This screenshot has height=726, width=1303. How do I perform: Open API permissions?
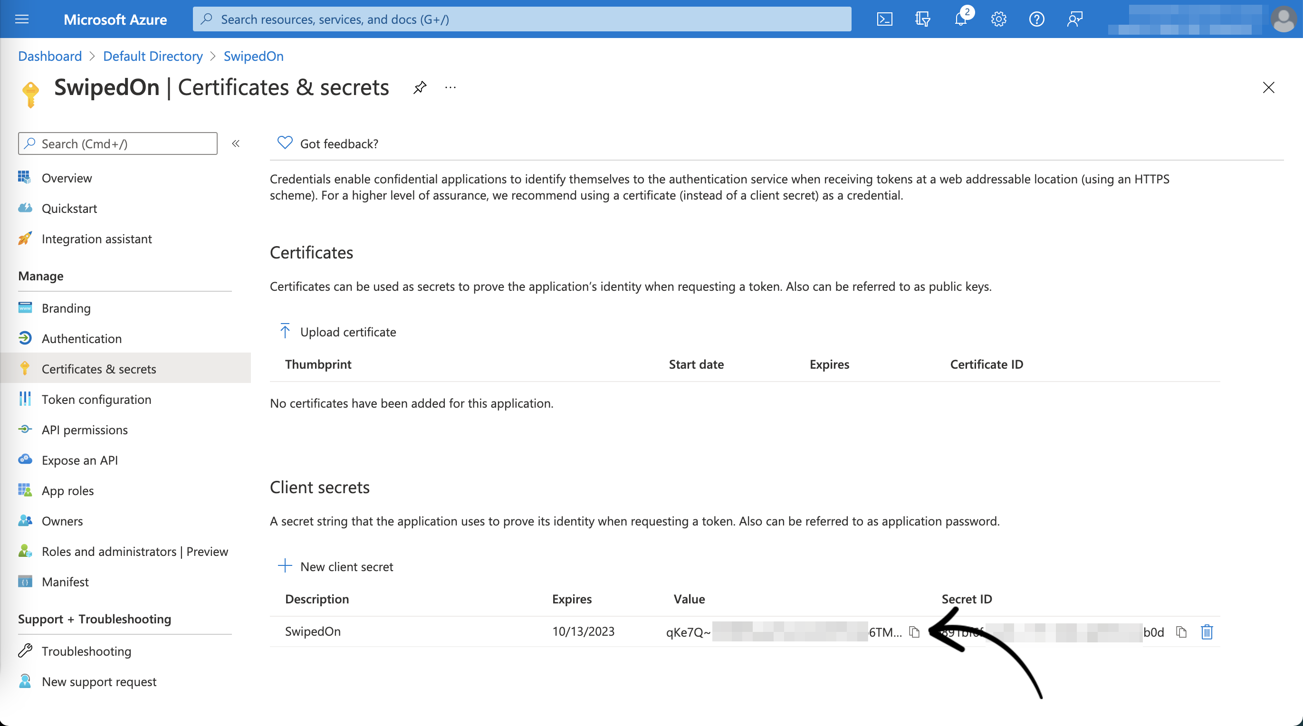click(x=85, y=430)
